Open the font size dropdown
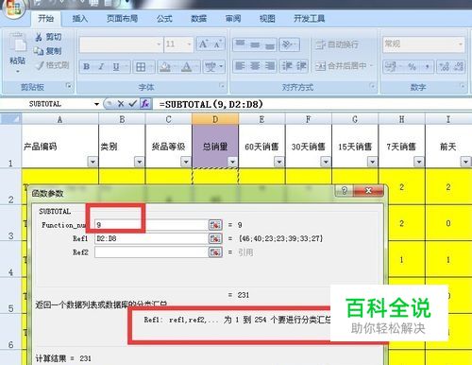This screenshot has width=472, height=365. point(189,44)
